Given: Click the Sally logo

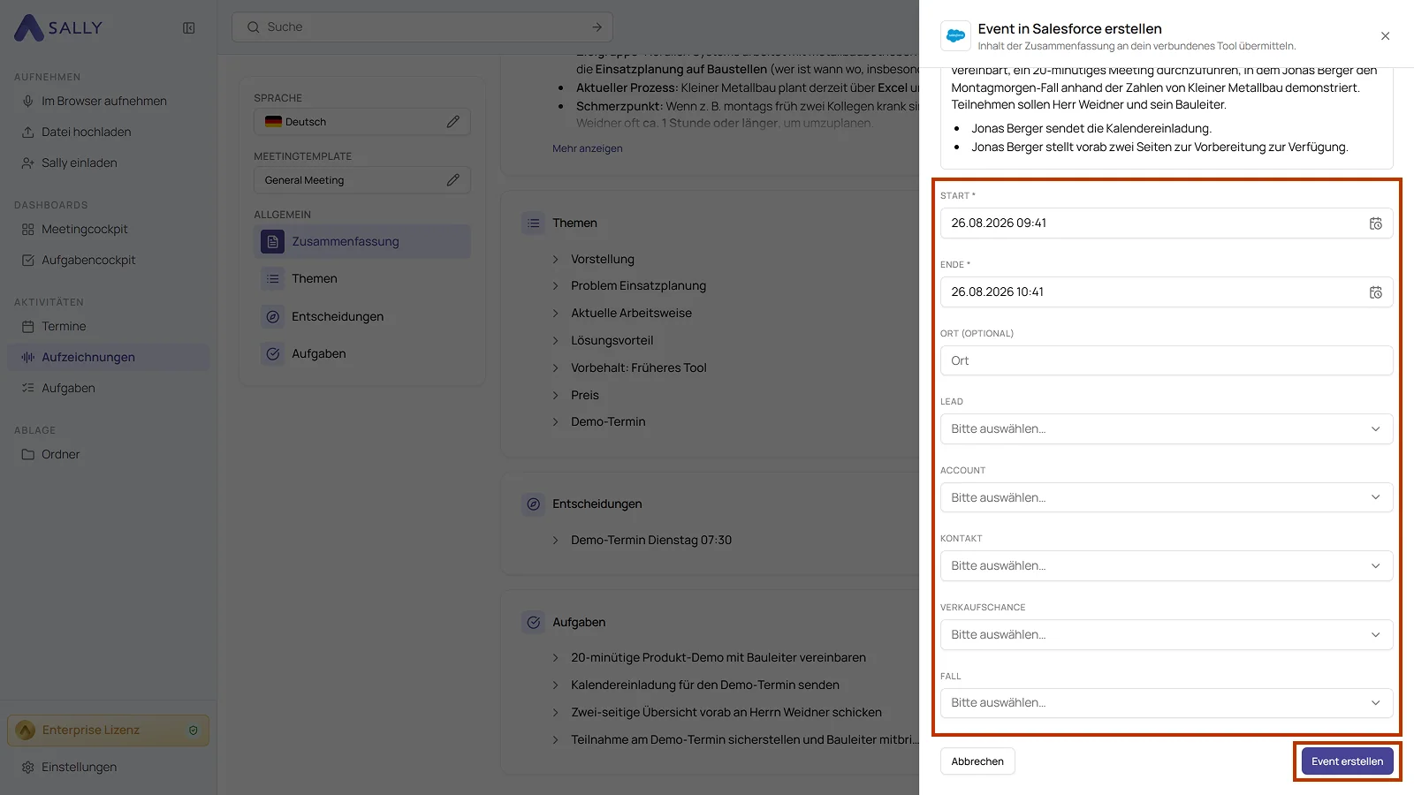Looking at the screenshot, I should click(58, 27).
